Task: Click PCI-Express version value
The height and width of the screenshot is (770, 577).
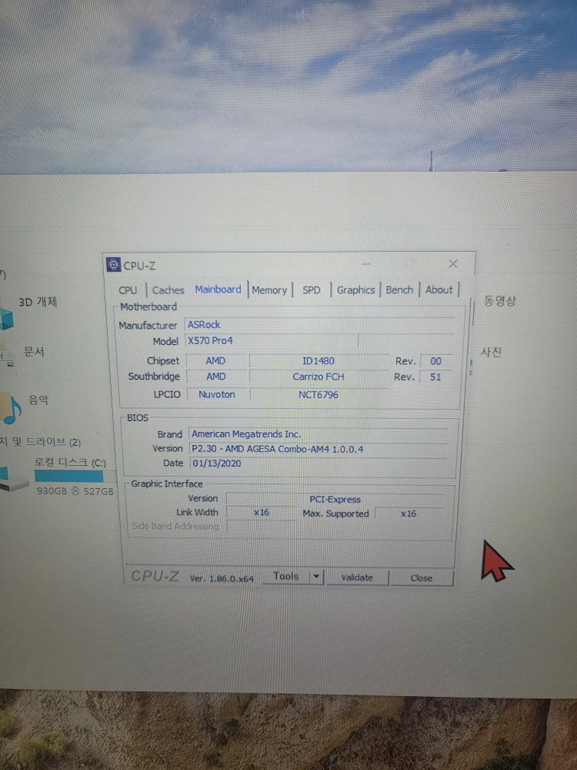Action: click(x=335, y=499)
